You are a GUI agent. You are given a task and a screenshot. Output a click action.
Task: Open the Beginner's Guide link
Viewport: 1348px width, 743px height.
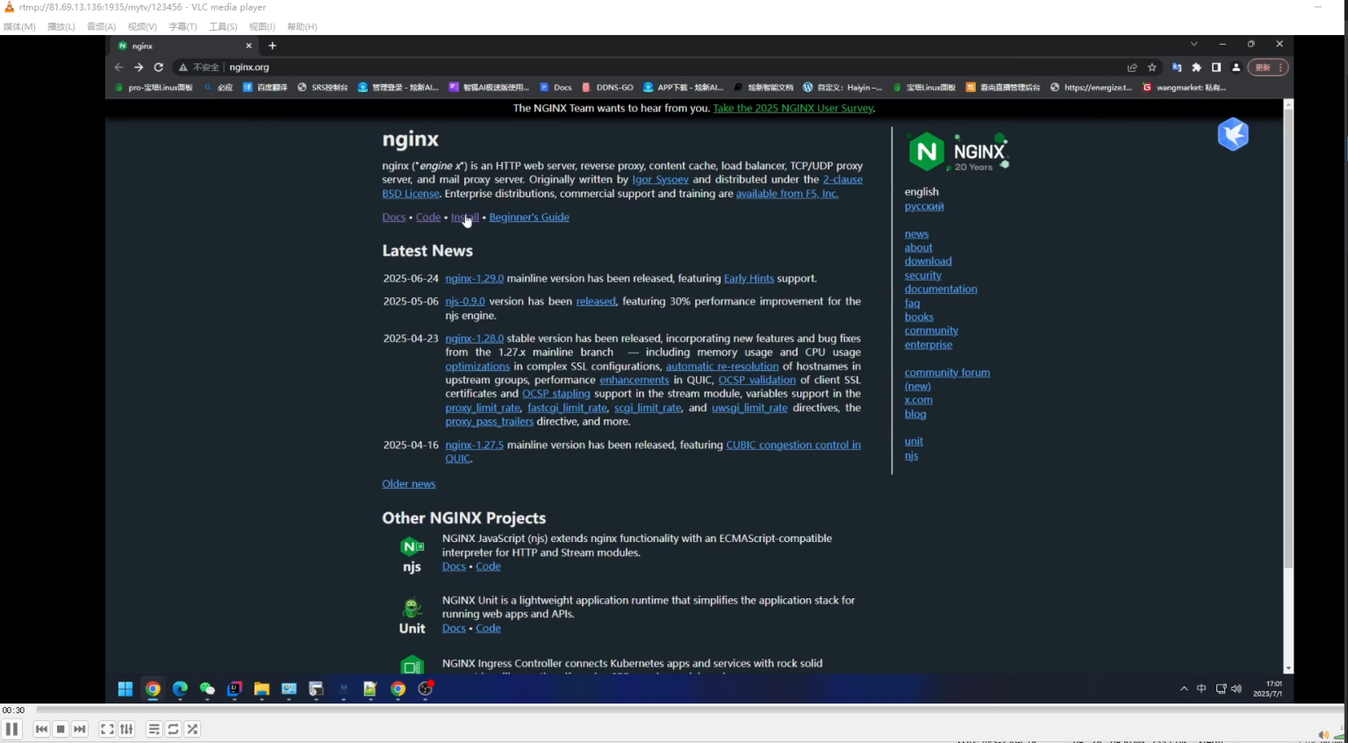528,218
